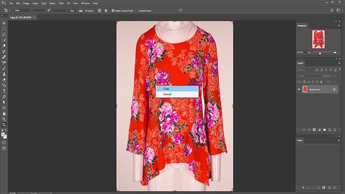This screenshot has height=194, width=345.
Task: Create new group folder icon
Action: (325, 130)
